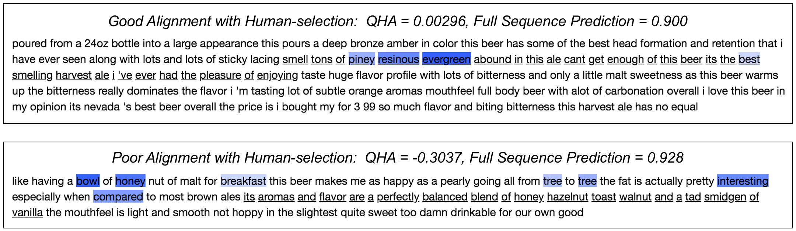
Task: Click the highlighted word "honey" near "bowl"
Action: point(130,181)
